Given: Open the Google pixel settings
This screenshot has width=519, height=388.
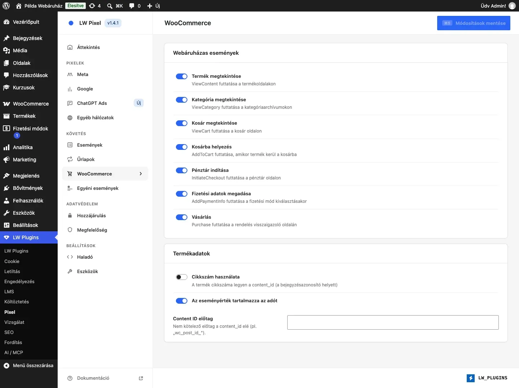Looking at the screenshot, I should point(105,89).
